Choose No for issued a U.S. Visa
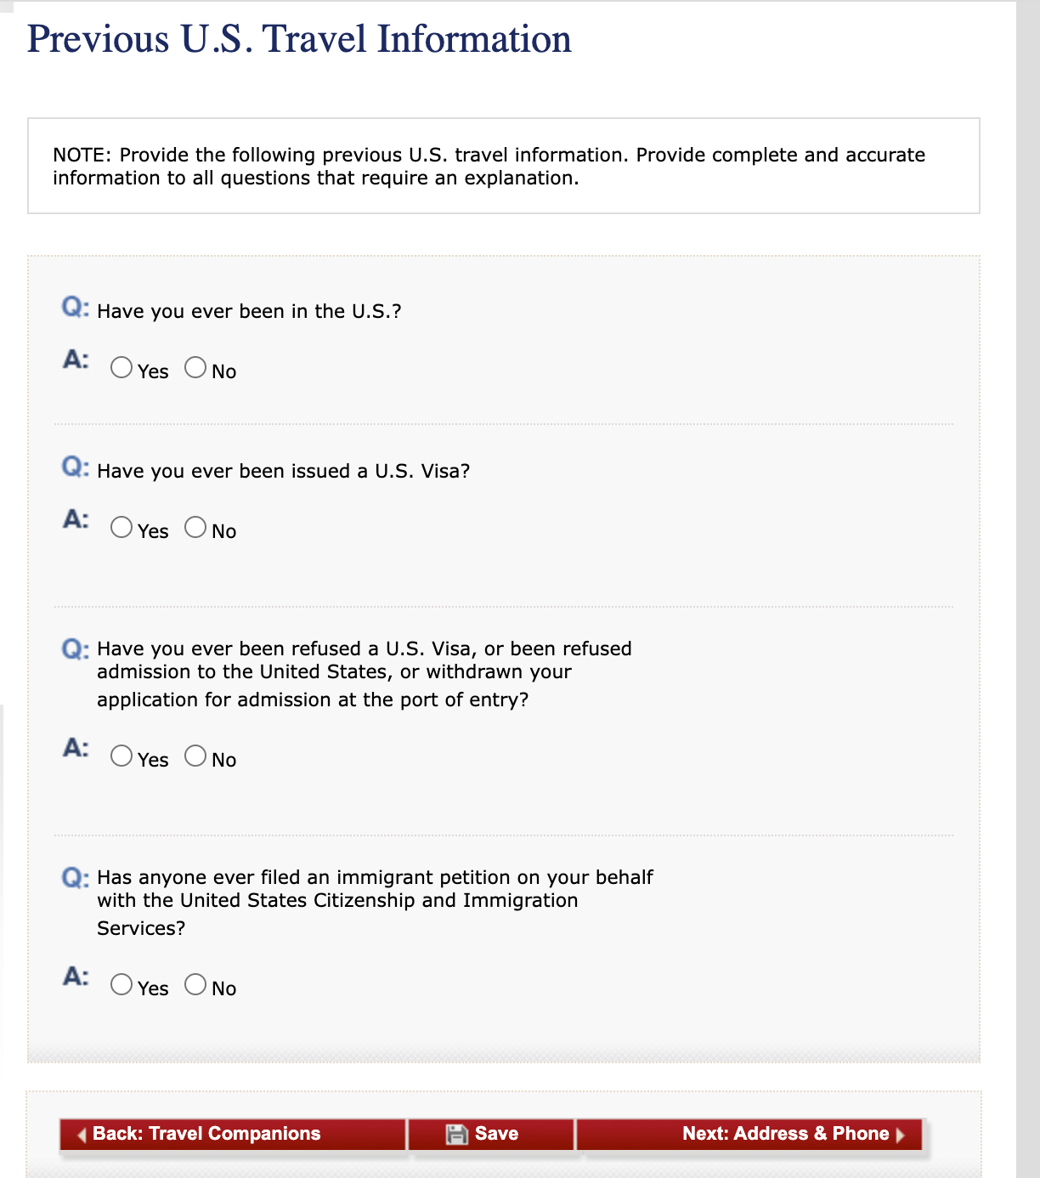1040x1178 pixels. pos(195,527)
